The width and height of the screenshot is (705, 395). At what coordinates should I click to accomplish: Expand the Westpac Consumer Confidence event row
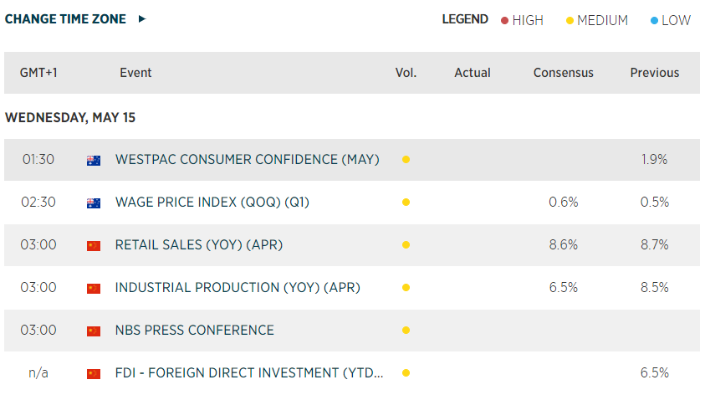pos(247,160)
